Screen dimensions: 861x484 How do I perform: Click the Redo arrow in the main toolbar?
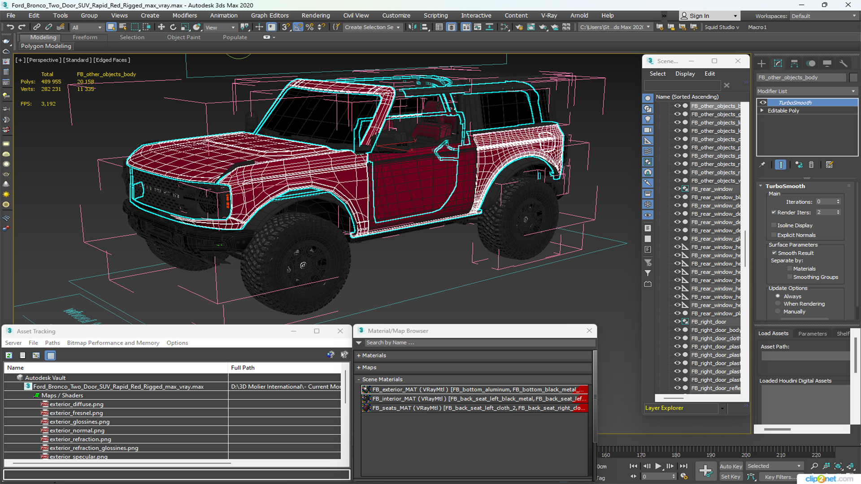coord(22,27)
